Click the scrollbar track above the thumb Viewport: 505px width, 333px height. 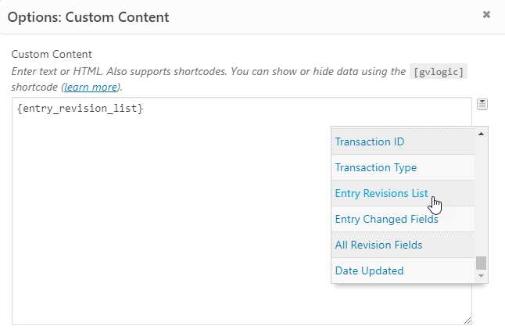click(482, 195)
